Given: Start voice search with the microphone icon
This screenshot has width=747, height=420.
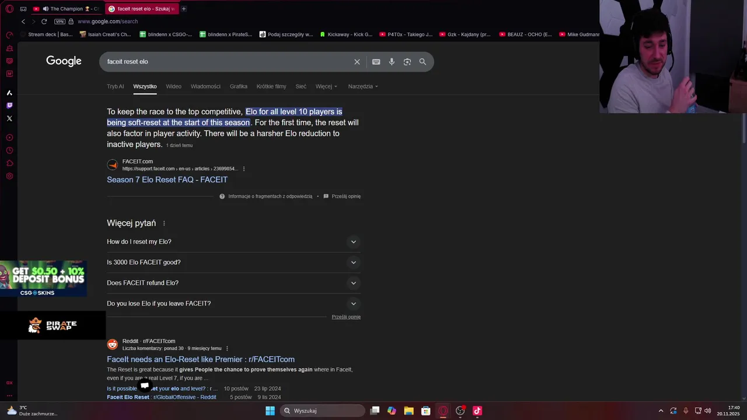Looking at the screenshot, I should [392, 62].
